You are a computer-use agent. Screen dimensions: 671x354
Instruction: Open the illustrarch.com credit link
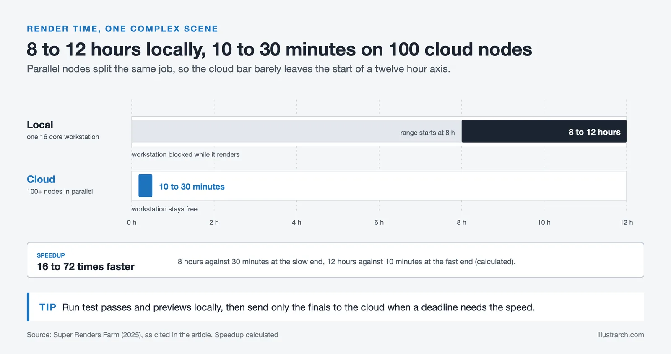coord(621,335)
